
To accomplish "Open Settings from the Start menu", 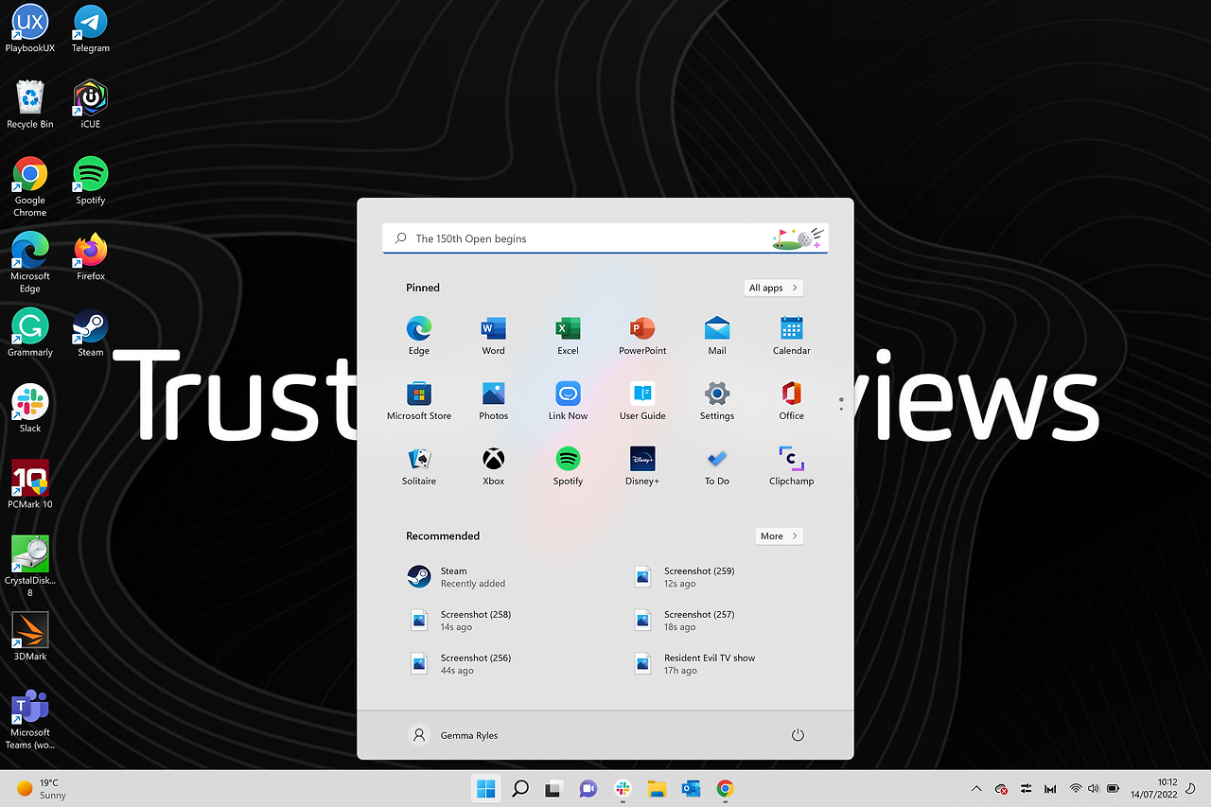I will pyautogui.click(x=717, y=400).
